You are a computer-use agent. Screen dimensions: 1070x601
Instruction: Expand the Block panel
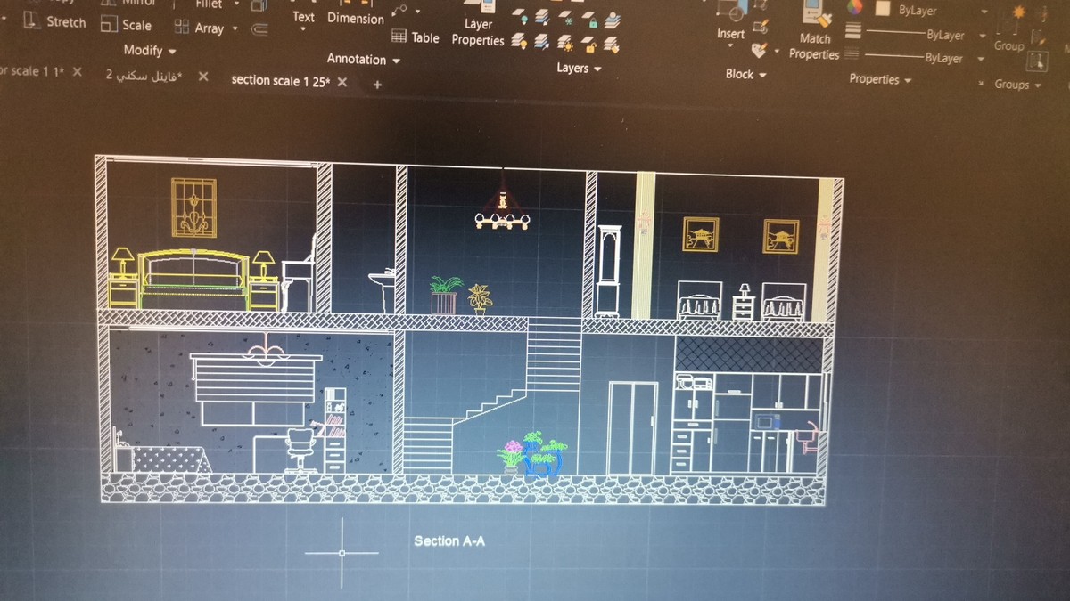tap(745, 75)
